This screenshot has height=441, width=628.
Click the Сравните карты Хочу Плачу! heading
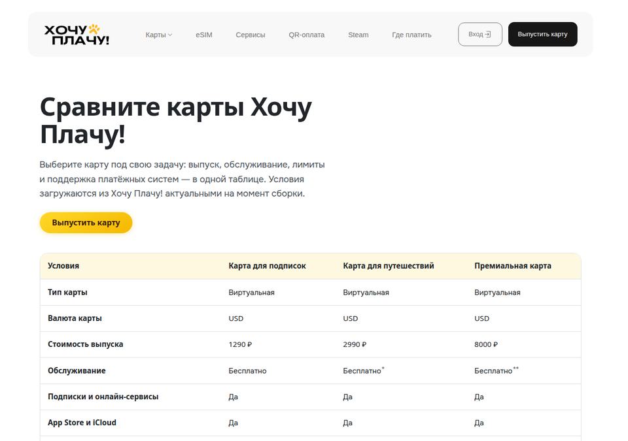point(176,120)
